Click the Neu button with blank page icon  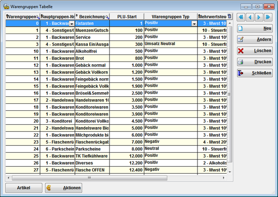(255, 28)
